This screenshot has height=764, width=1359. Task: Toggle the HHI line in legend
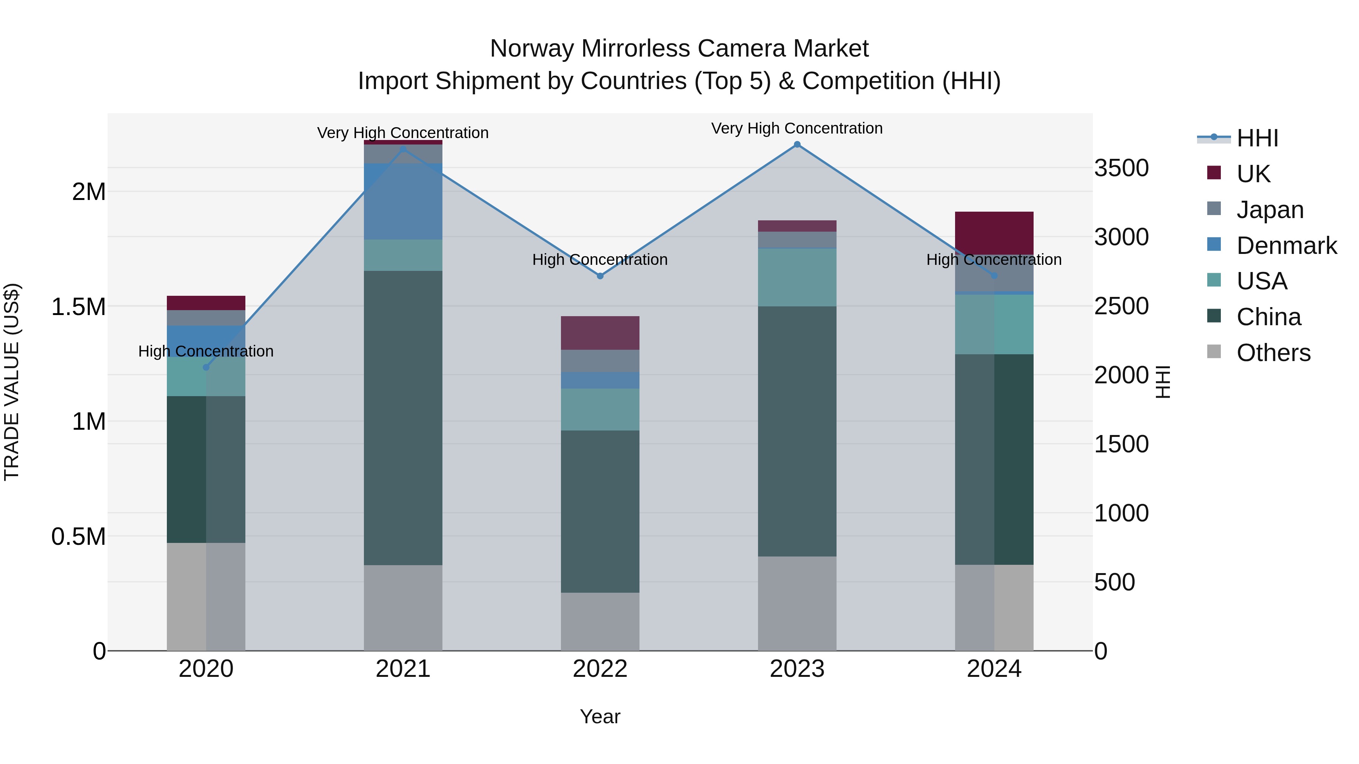pos(1238,138)
